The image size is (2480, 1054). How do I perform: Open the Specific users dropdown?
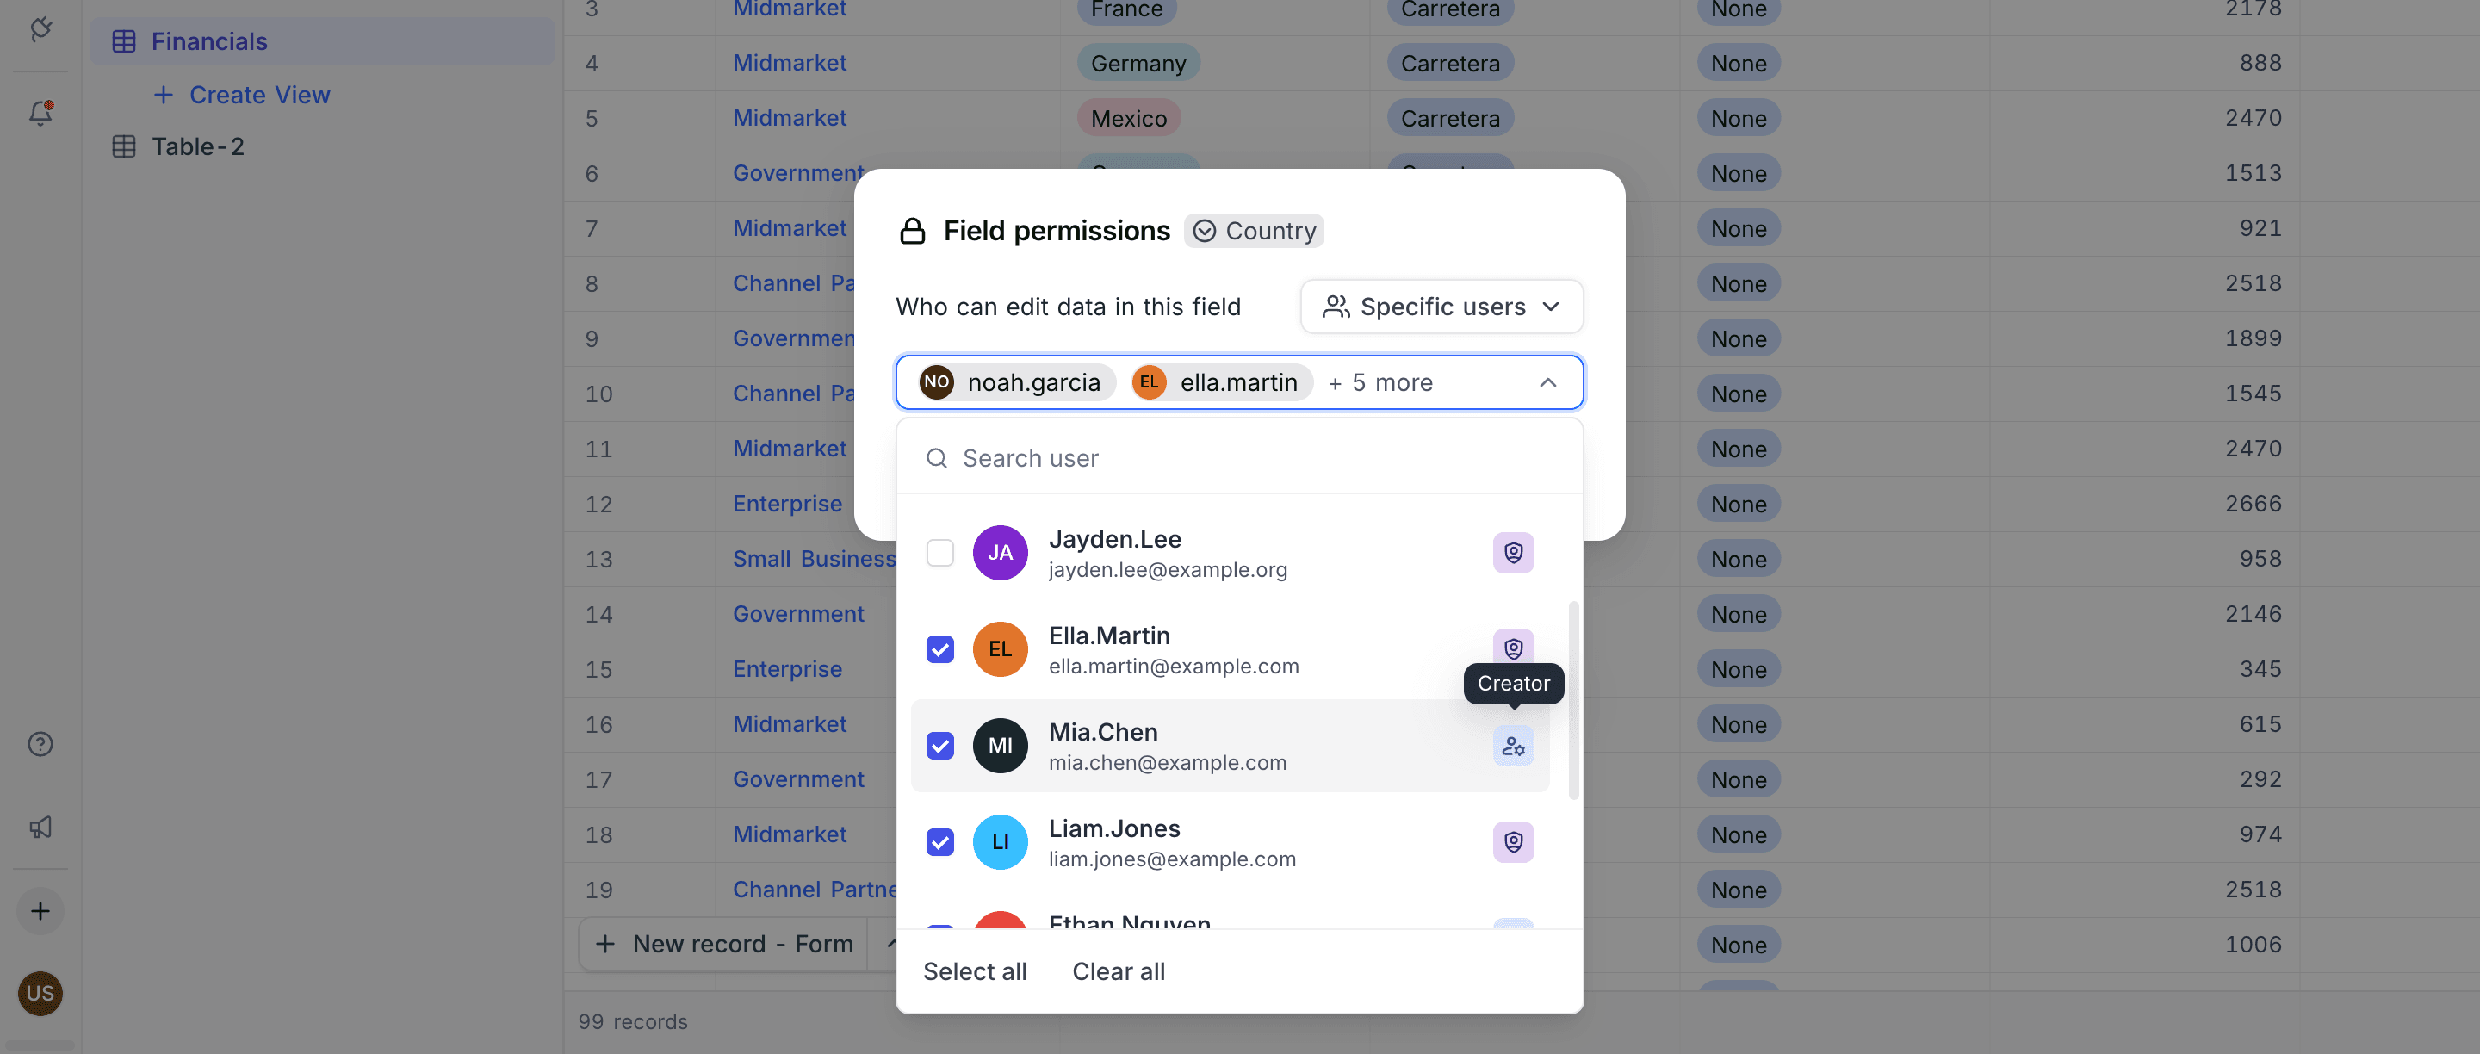[1441, 306]
